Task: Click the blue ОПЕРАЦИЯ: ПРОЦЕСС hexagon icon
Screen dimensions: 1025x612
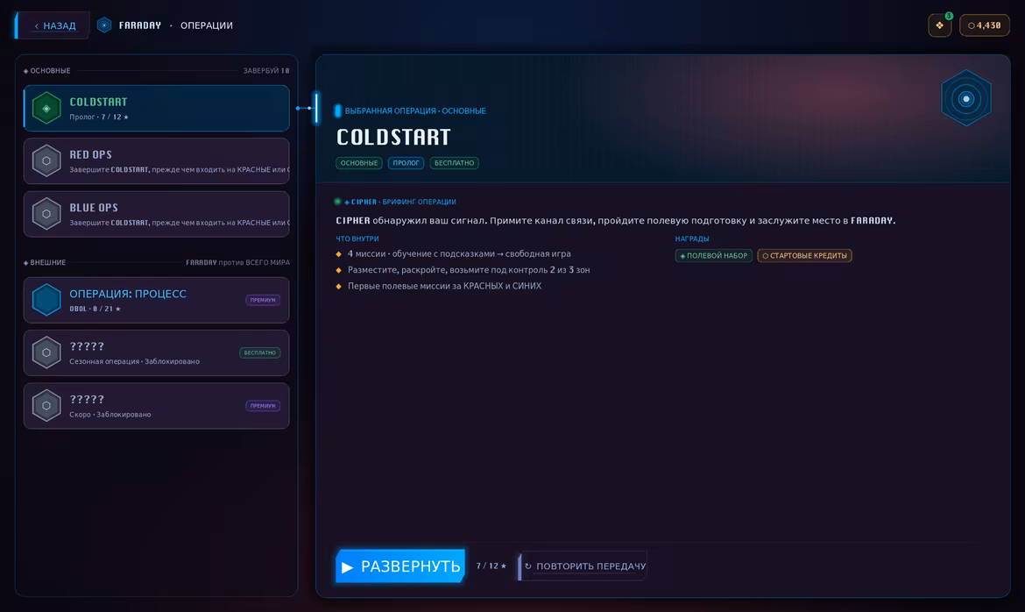Action: click(46, 300)
